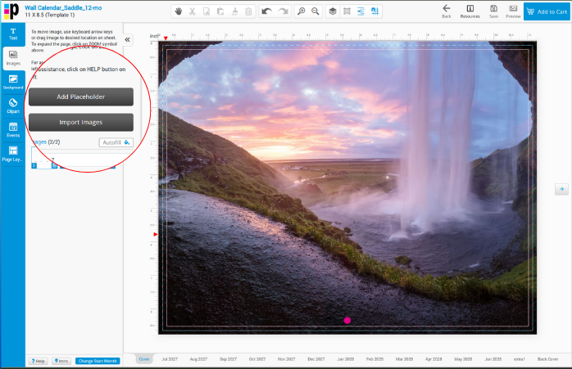Toggle the guides alignment icon

click(x=361, y=11)
